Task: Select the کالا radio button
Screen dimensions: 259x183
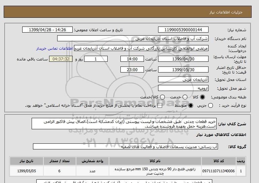Action: 202,97
